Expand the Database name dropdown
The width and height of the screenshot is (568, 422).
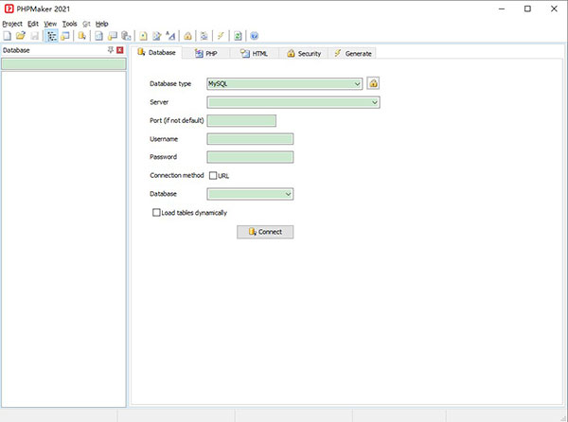tap(288, 194)
